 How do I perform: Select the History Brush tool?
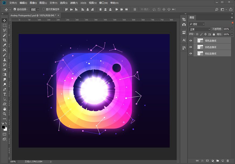(x=5, y=65)
